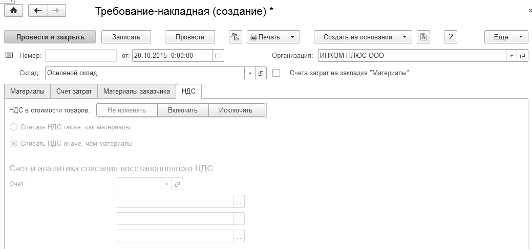Viewport: 532px width, 249px height.
Task: Select Списать НДС иначе, чем материалы
Action: (14, 144)
